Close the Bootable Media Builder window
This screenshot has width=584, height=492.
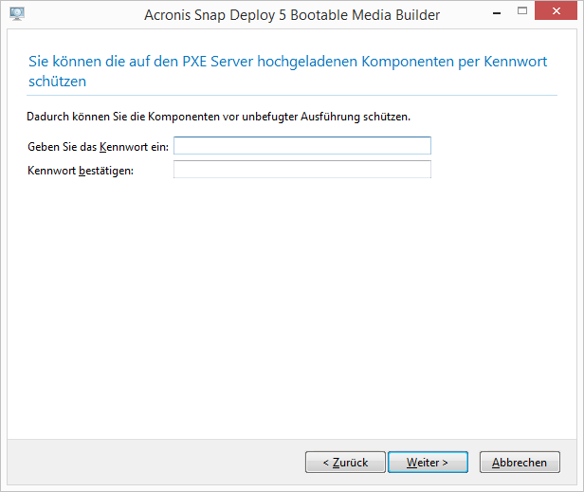(556, 11)
